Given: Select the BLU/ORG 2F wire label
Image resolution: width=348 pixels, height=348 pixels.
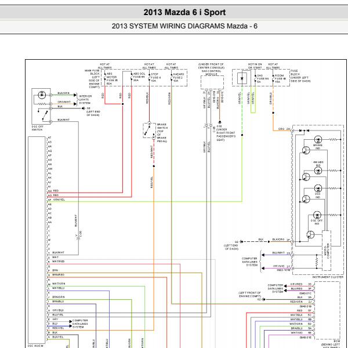Looking at the screenshot, I should pyautogui.click(x=281, y=240).
